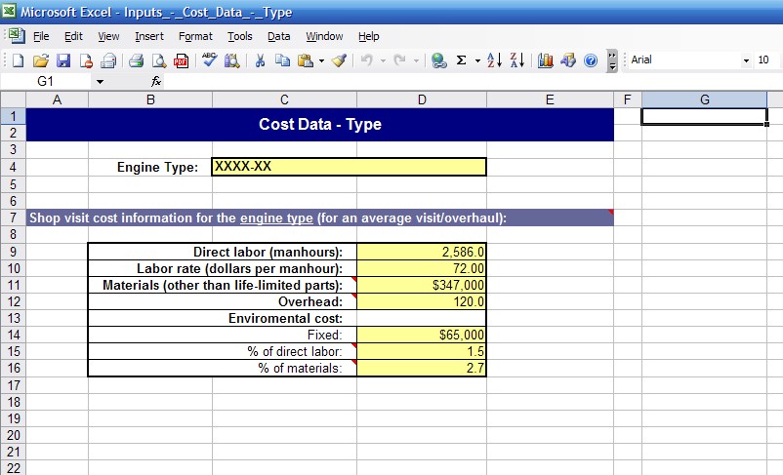
Task: Click the Cut scissors icon
Action: [261, 60]
